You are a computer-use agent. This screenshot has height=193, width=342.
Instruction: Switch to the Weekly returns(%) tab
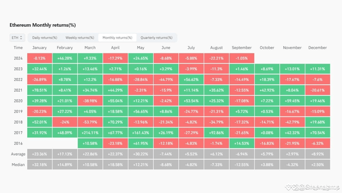(80, 38)
